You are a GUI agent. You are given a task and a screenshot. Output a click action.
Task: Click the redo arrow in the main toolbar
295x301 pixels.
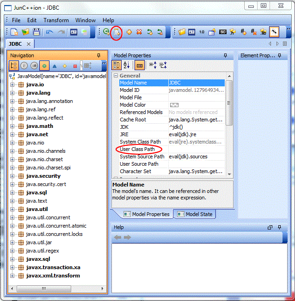click(x=61, y=32)
